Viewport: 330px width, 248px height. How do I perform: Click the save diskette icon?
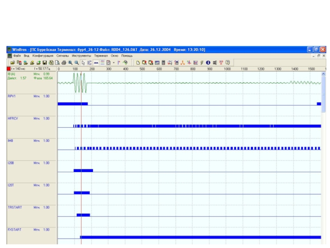[45, 62]
